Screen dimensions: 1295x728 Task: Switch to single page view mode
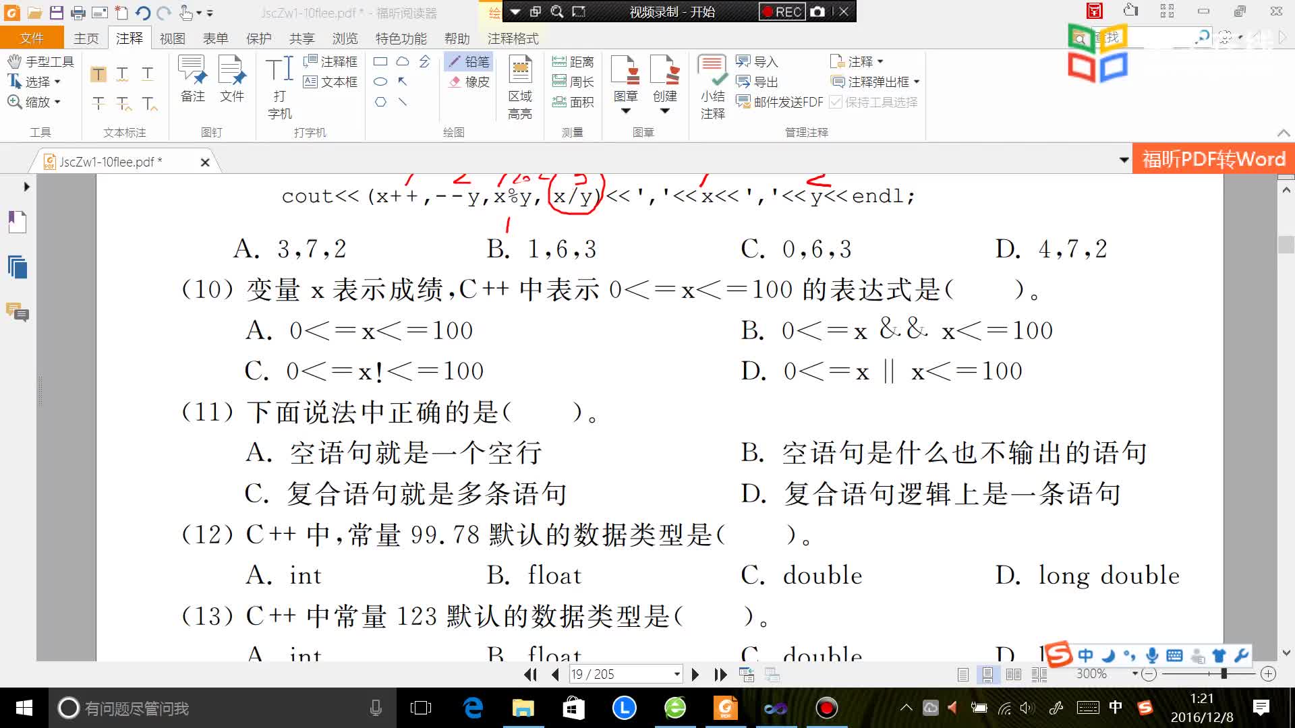click(962, 674)
